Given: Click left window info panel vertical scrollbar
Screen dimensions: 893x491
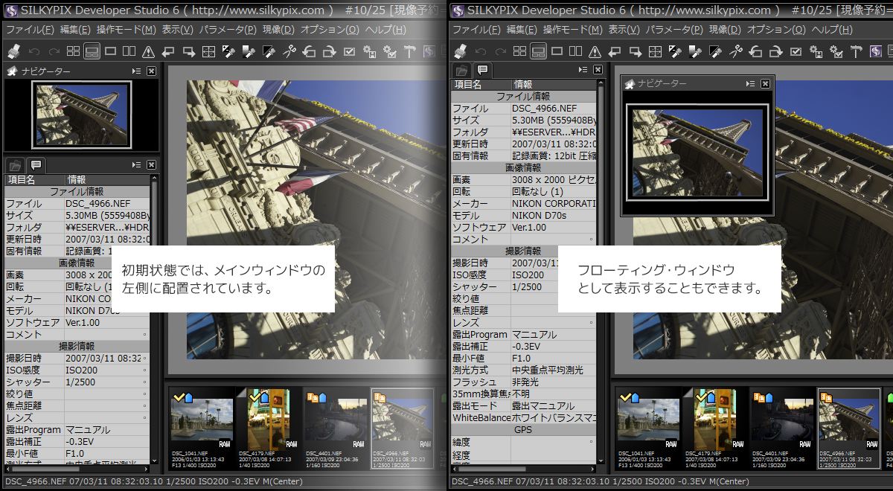Looking at the screenshot, I should click(x=155, y=320).
